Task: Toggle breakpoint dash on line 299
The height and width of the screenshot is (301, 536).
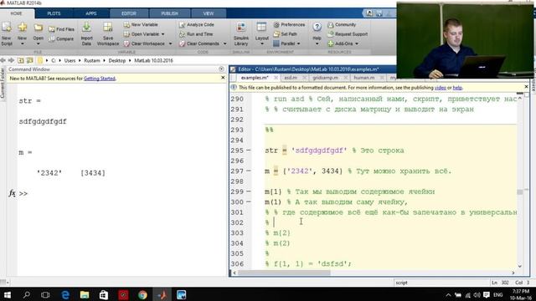Action: (x=249, y=191)
